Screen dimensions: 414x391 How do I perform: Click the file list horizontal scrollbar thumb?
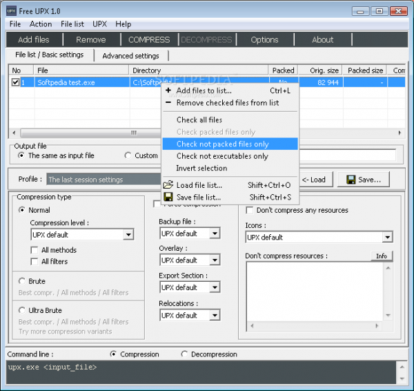pyautogui.click(x=90, y=133)
